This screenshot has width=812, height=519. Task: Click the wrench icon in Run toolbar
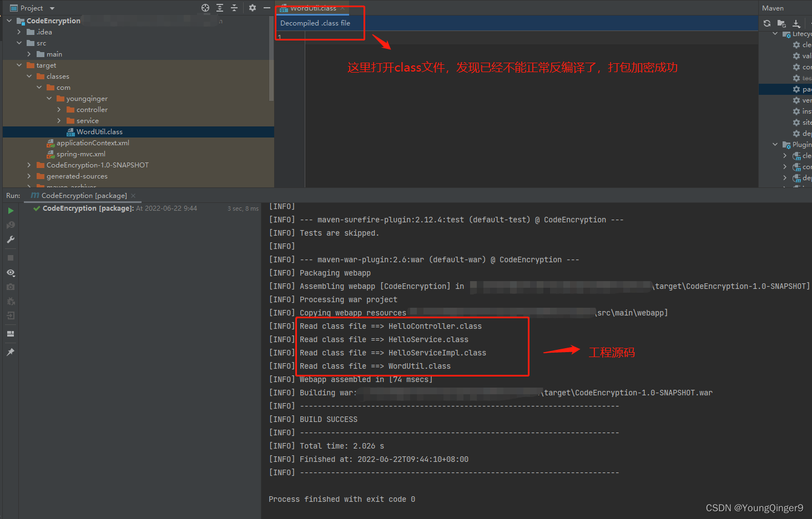tap(11, 240)
